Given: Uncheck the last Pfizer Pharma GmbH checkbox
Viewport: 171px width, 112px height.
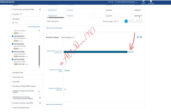Looking at the screenshot, I should tap(13, 59).
